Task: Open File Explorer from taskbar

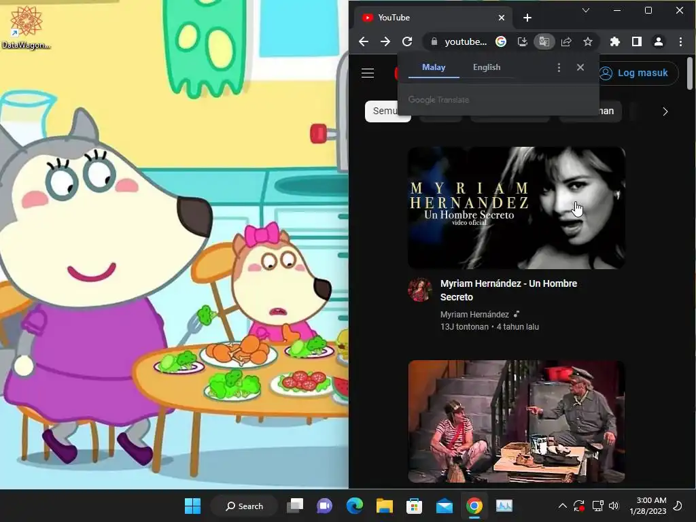Action: [x=385, y=506]
